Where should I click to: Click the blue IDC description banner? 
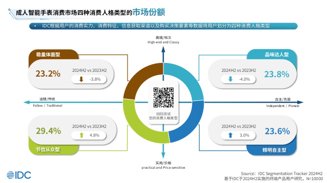click(163, 26)
